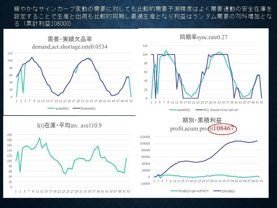Select the slide heading text at the top
Viewport: 277px width, 208px height.
click(x=143, y=16)
